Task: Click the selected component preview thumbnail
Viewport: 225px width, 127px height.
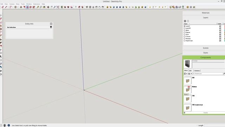Action: pyautogui.click(x=187, y=64)
